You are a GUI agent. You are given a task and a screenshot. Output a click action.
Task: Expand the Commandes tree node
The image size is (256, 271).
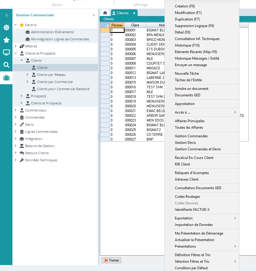[16, 117]
